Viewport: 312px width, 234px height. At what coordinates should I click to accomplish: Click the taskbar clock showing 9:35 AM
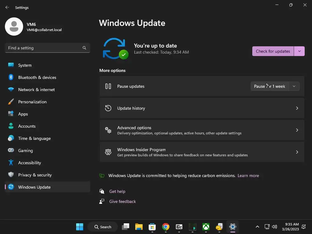pyautogui.click(x=290, y=227)
